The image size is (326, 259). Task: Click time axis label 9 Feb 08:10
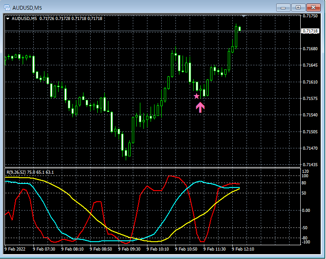(72, 249)
